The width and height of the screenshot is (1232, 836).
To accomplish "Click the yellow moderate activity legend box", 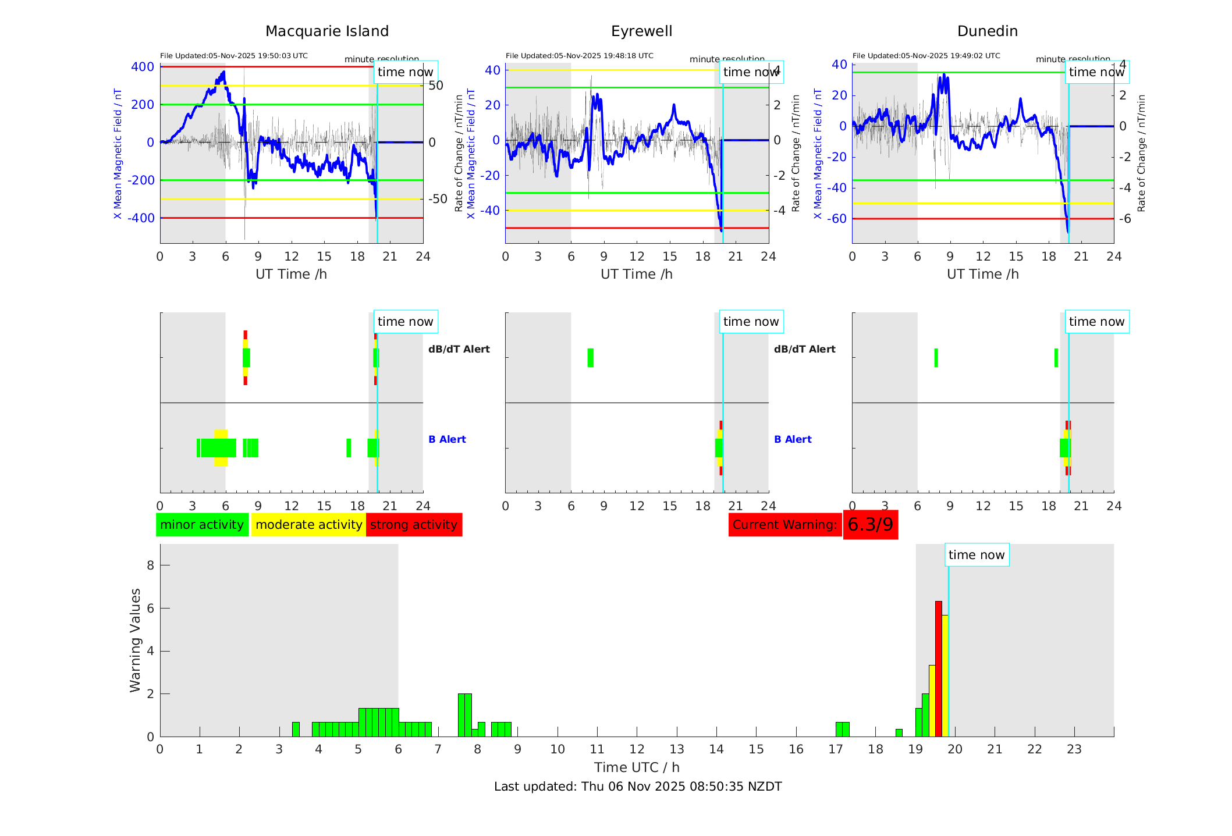I will (x=308, y=525).
